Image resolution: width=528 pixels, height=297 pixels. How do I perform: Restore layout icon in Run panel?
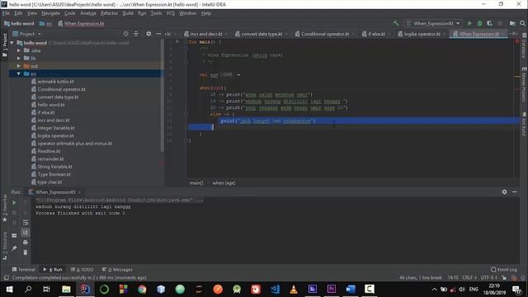pos(14,235)
